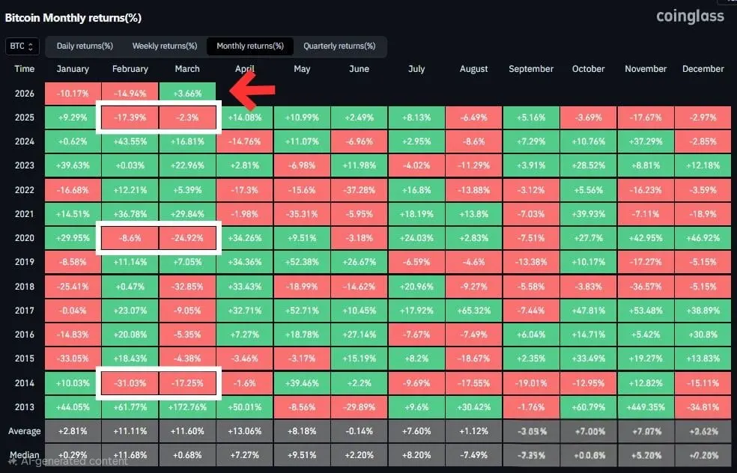This screenshot has width=737, height=473.
Task: Click the 2026 March cell +3.66%
Action: (187, 94)
